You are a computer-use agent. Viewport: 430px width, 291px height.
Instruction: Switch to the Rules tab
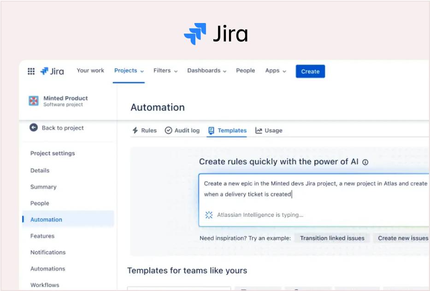[145, 130]
